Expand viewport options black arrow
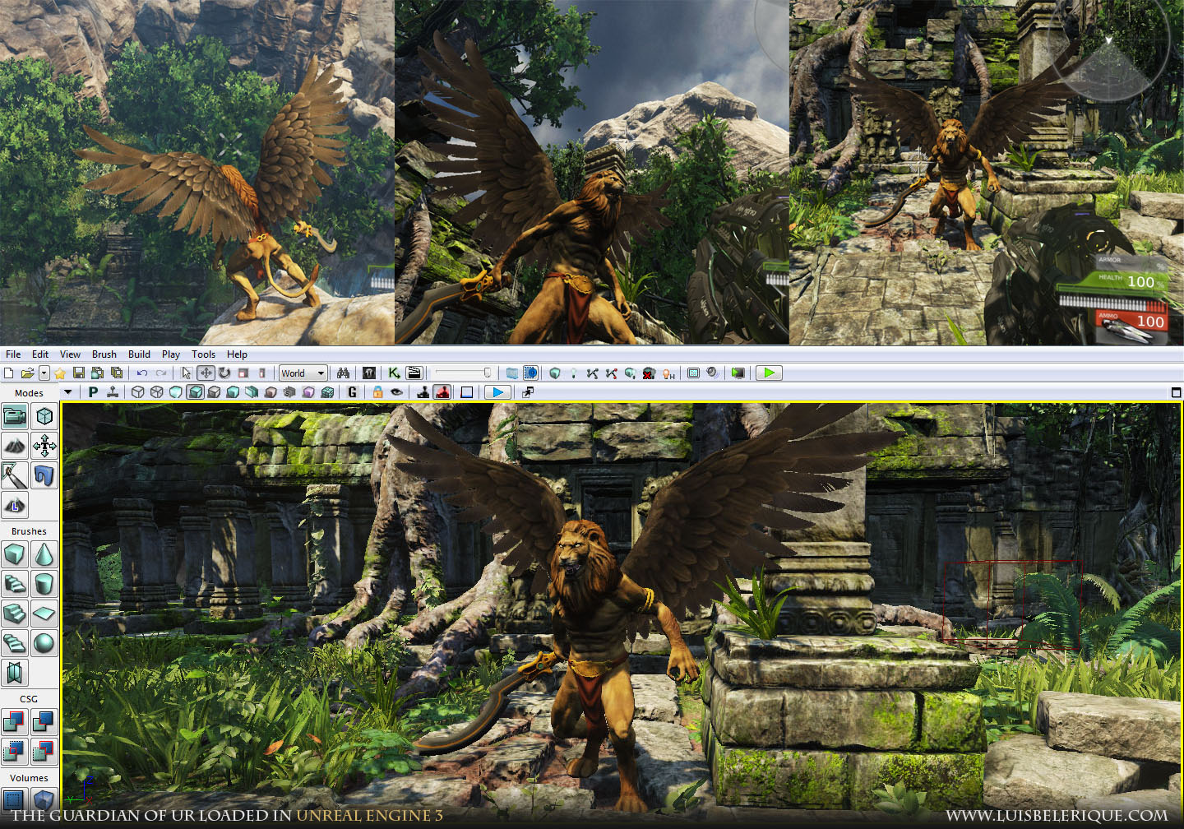The width and height of the screenshot is (1184, 829). 68,392
